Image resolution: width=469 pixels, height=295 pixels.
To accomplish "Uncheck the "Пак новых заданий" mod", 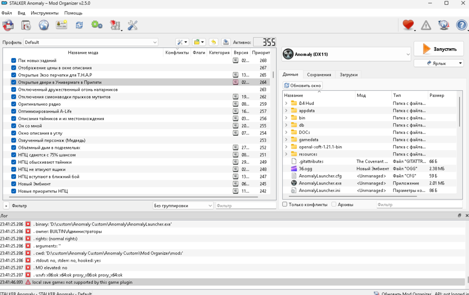I will pos(14,60).
